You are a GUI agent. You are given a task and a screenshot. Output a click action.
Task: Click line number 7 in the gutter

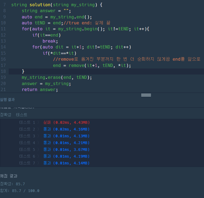[4, 5]
